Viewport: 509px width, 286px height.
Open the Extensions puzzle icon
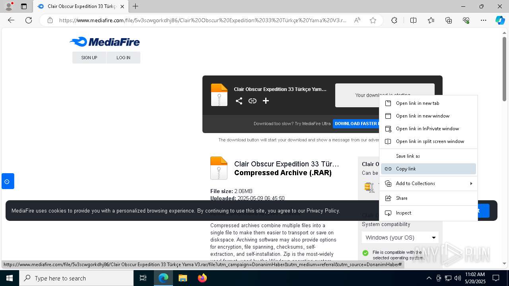click(394, 20)
